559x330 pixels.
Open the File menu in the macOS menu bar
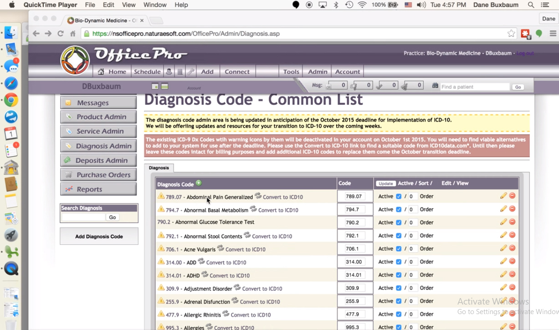pos(90,5)
